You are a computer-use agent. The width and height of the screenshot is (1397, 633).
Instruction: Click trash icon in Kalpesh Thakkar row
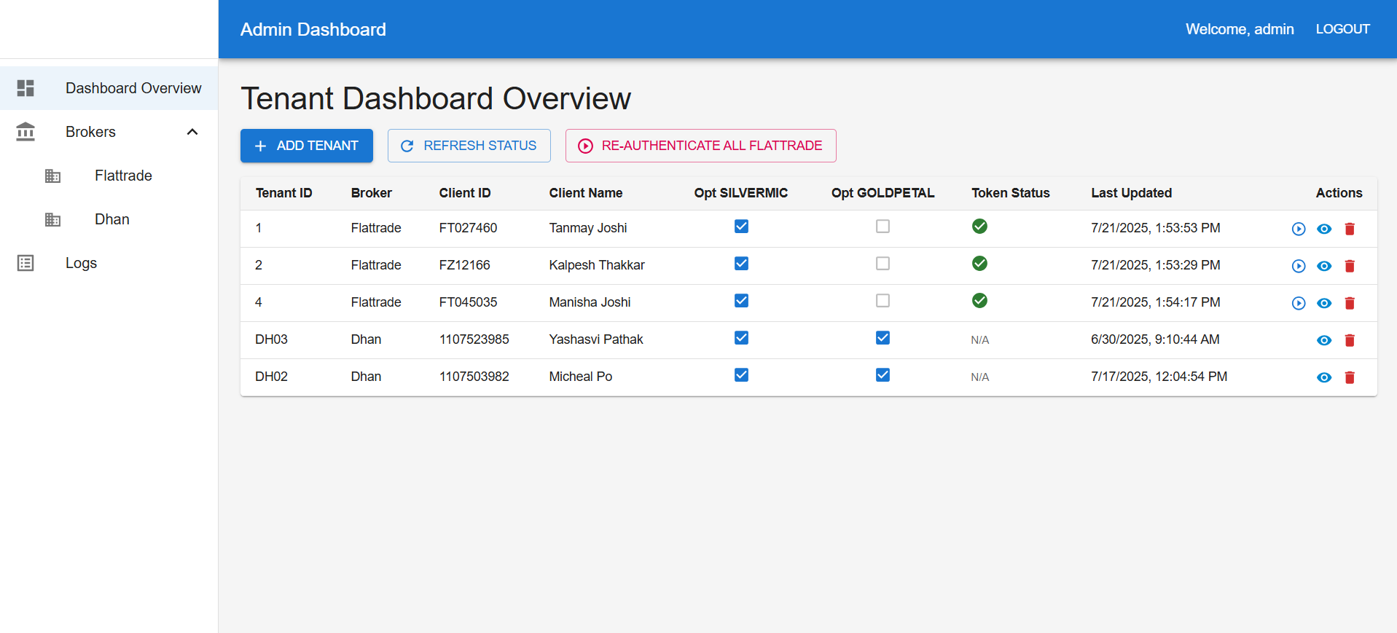[1349, 266]
